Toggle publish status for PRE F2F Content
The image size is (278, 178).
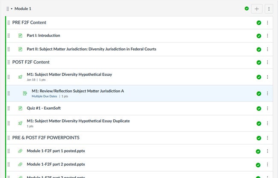tap(259, 23)
